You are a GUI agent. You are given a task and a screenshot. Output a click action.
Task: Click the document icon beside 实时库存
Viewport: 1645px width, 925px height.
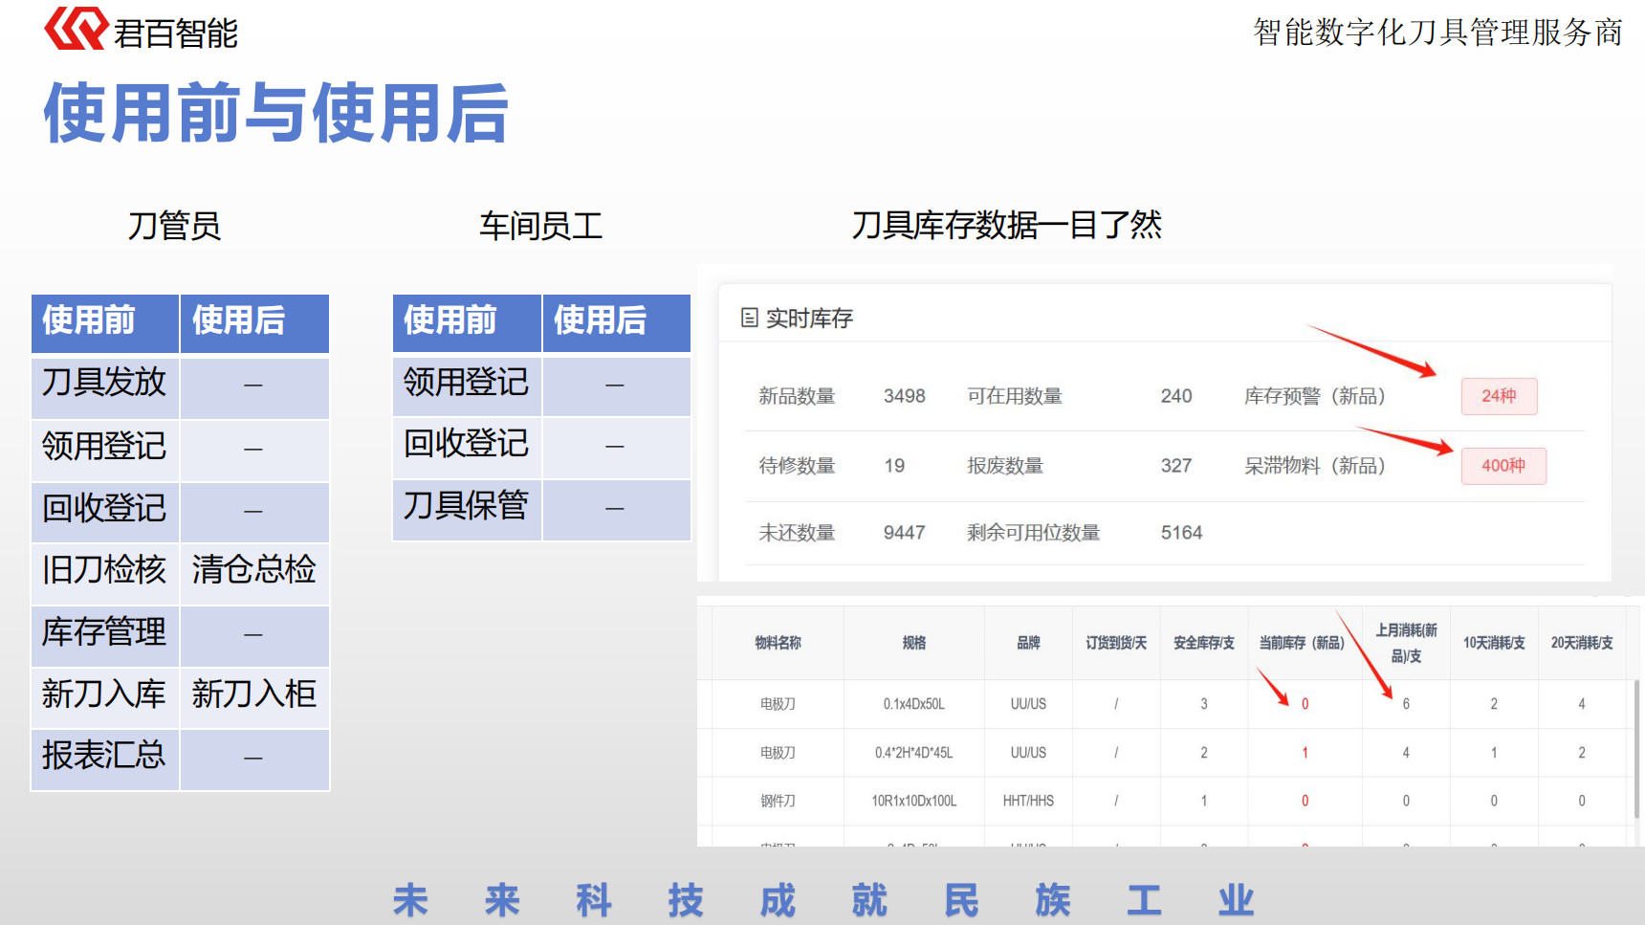[750, 318]
